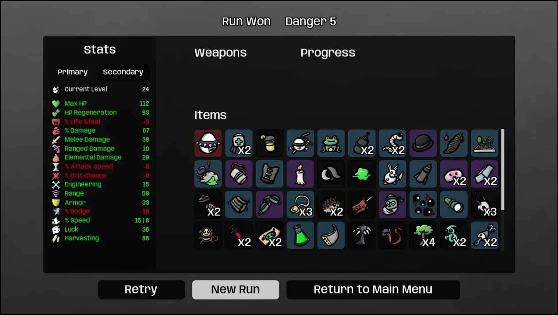The width and height of the screenshot is (558, 315).
Task: Select the lit candle item icon
Action: (x=300, y=174)
